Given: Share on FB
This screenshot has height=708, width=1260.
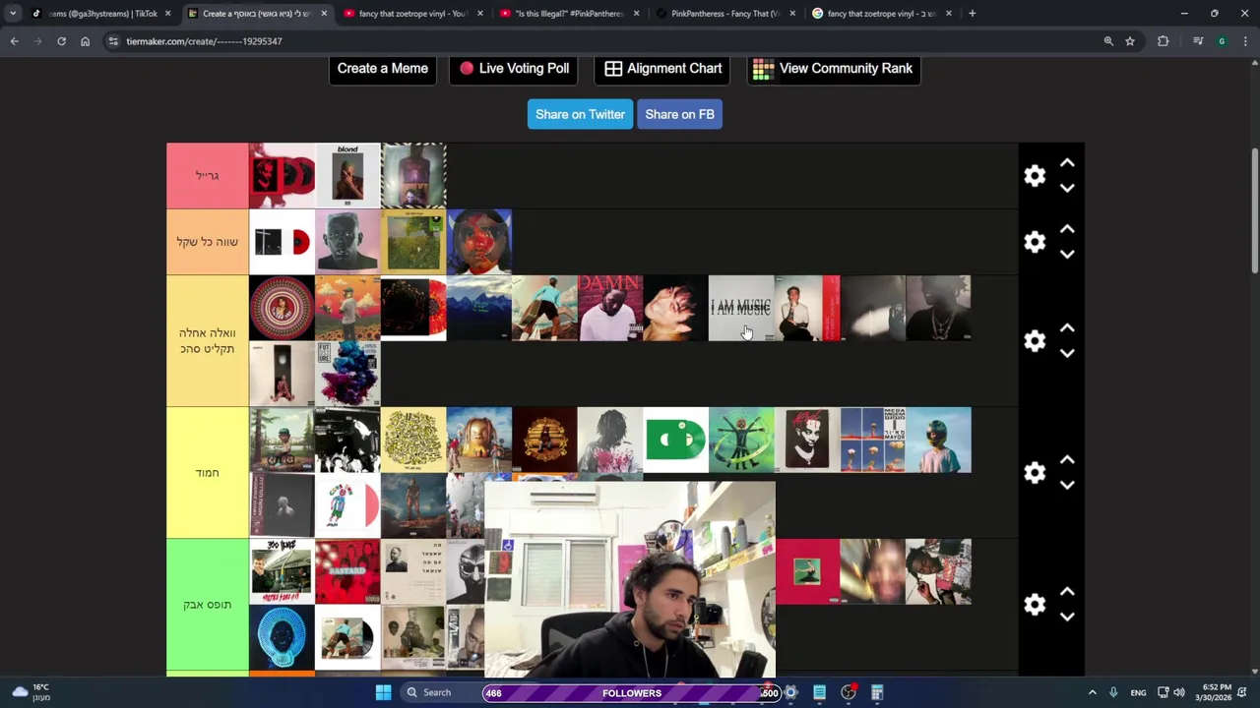Looking at the screenshot, I should [x=679, y=114].
